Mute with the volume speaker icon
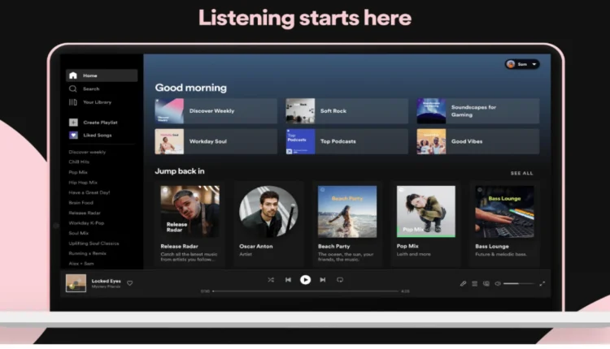Image resolution: width=610 pixels, height=349 pixels. [498, 284]
